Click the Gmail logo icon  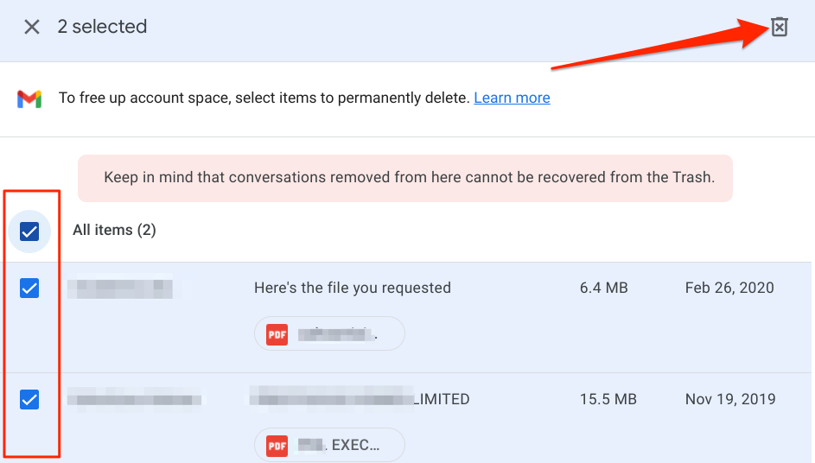pyautogui.click(x=29, y=98)
